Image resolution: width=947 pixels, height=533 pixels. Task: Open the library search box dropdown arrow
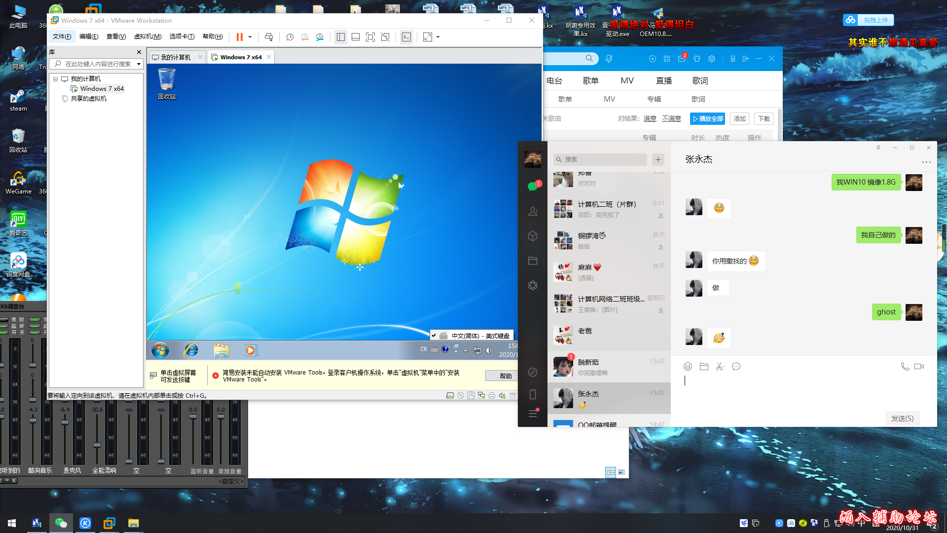pyautogui.click(x=139, y=64)
